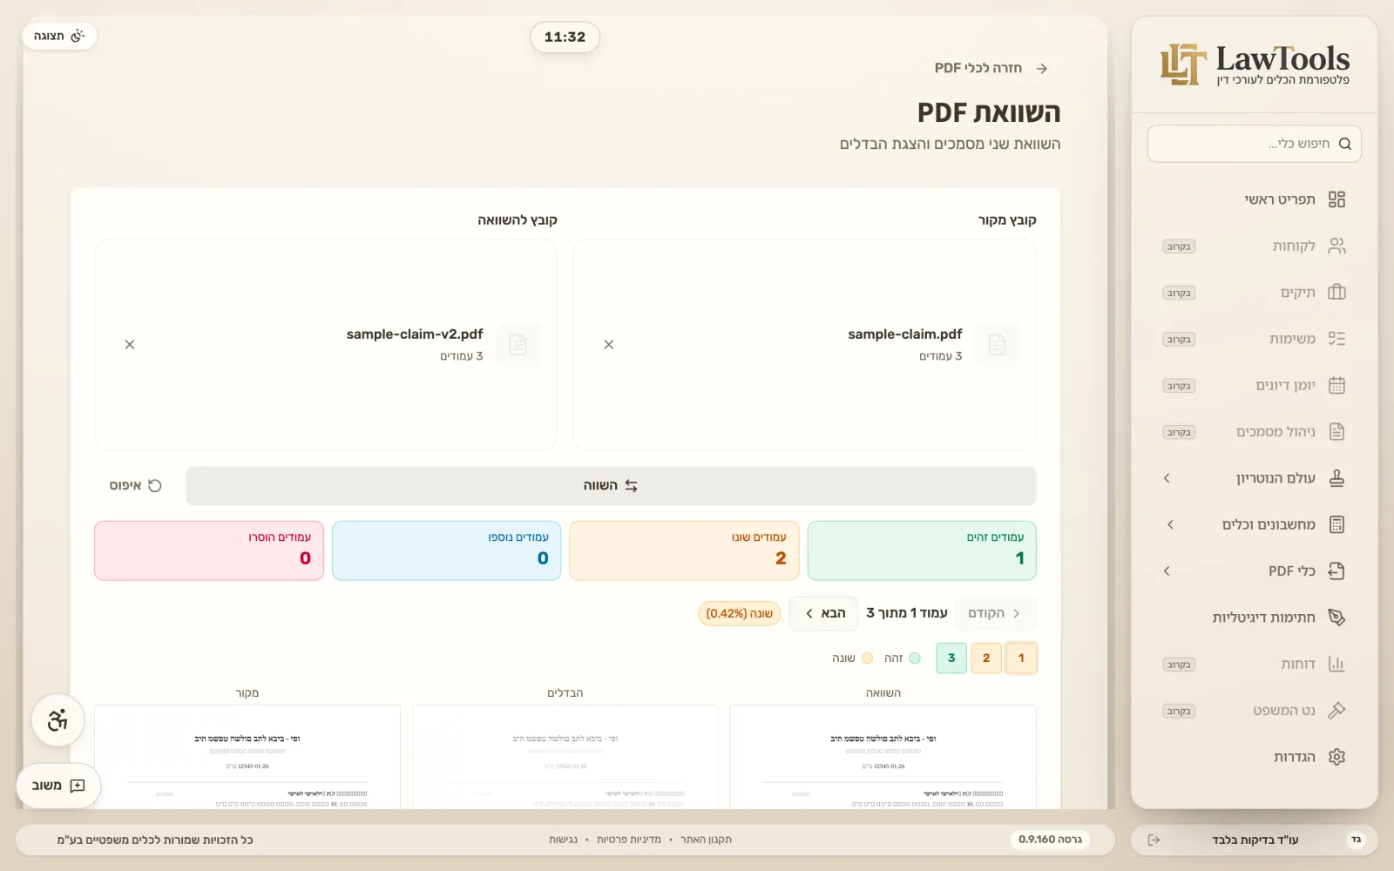Click the logout icon beside user name
This screenshot has width=1394, height=871.
1154,840
